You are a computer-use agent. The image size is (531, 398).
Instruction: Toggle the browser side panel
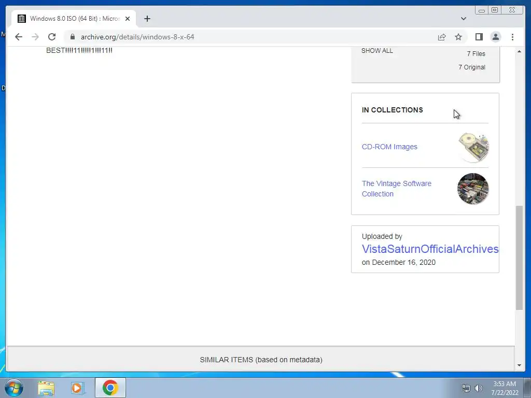pos(479,37)
